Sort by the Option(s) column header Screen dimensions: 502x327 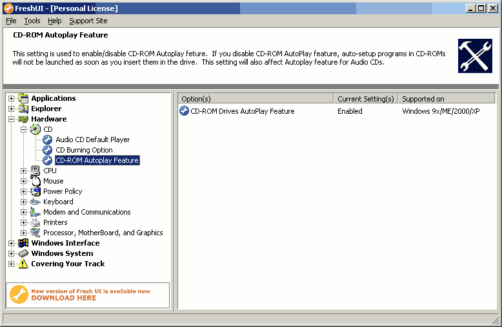tap(256, 99)
